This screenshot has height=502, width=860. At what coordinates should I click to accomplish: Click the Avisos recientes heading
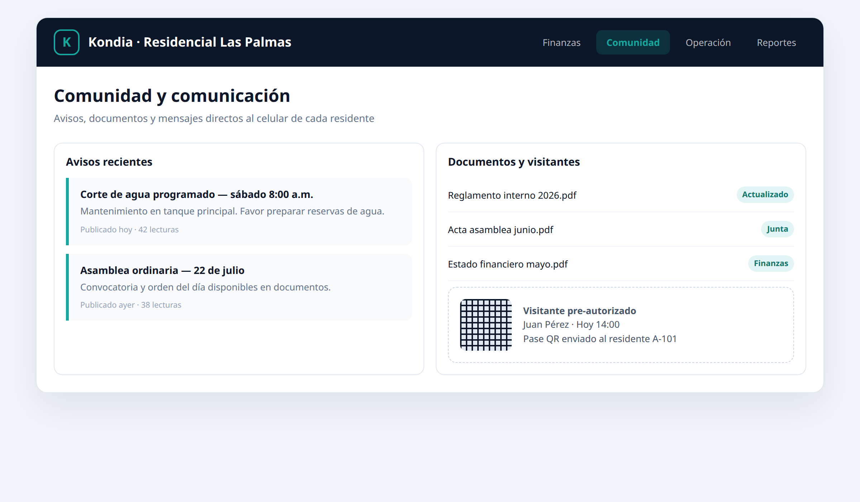(x=109, y=162)
